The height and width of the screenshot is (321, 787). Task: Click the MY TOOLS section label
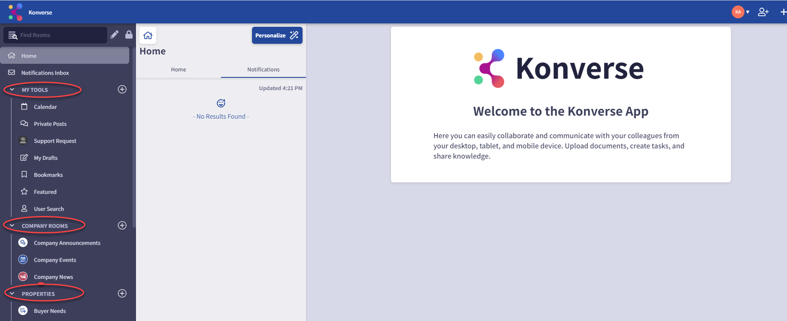(x=35, y=90)
